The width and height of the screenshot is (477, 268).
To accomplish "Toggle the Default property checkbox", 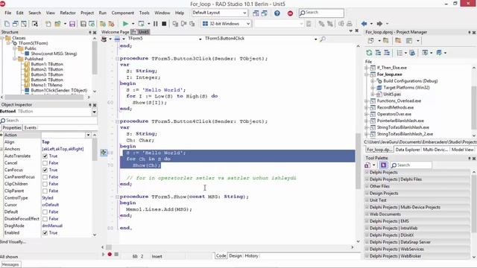I will tap(45, 211).
